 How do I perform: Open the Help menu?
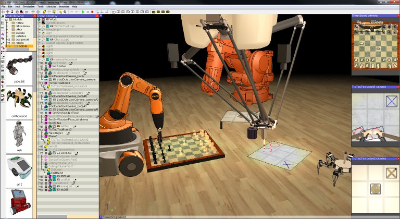click(74, 6)
